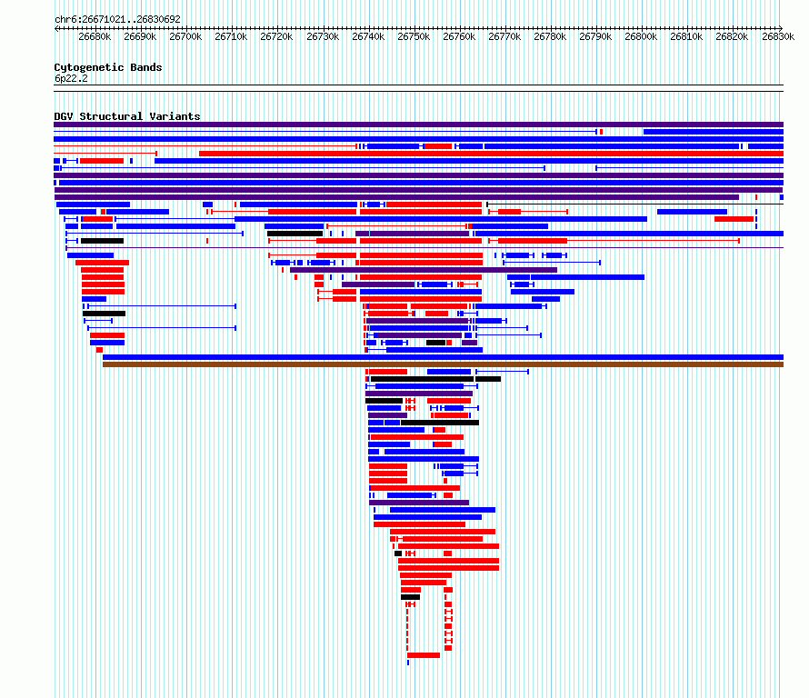809x698 pixels.
Task: Click ruler position 26770k
Action: click(x=504, y=36)
